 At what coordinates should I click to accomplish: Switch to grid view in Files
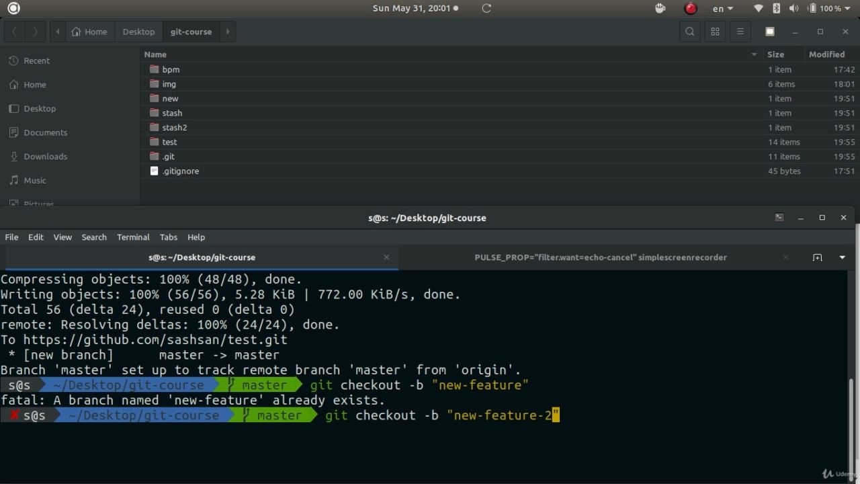tap(715, 32)
